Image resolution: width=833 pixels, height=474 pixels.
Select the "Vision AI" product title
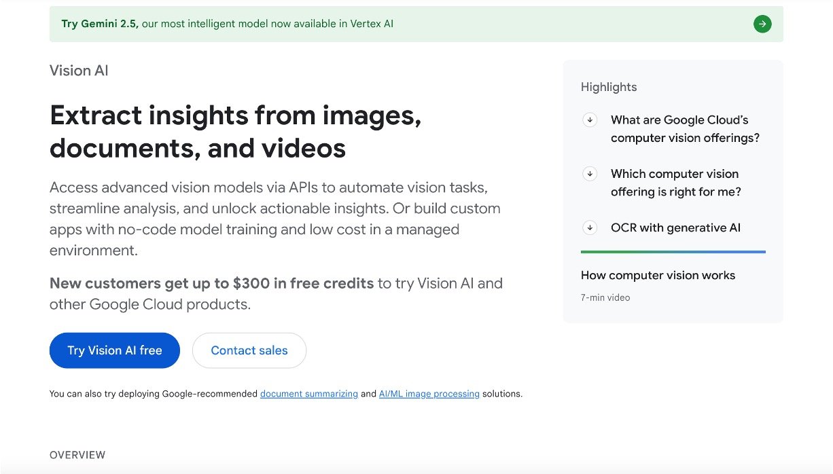pos(79,71)
